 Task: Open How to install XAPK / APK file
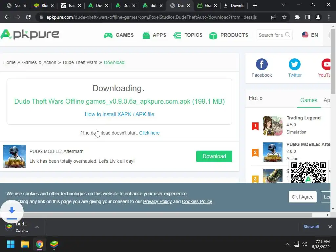119,114
